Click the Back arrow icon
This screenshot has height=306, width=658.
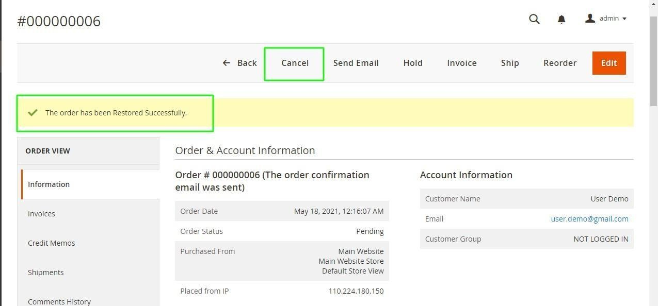click(x=226, y=63)
